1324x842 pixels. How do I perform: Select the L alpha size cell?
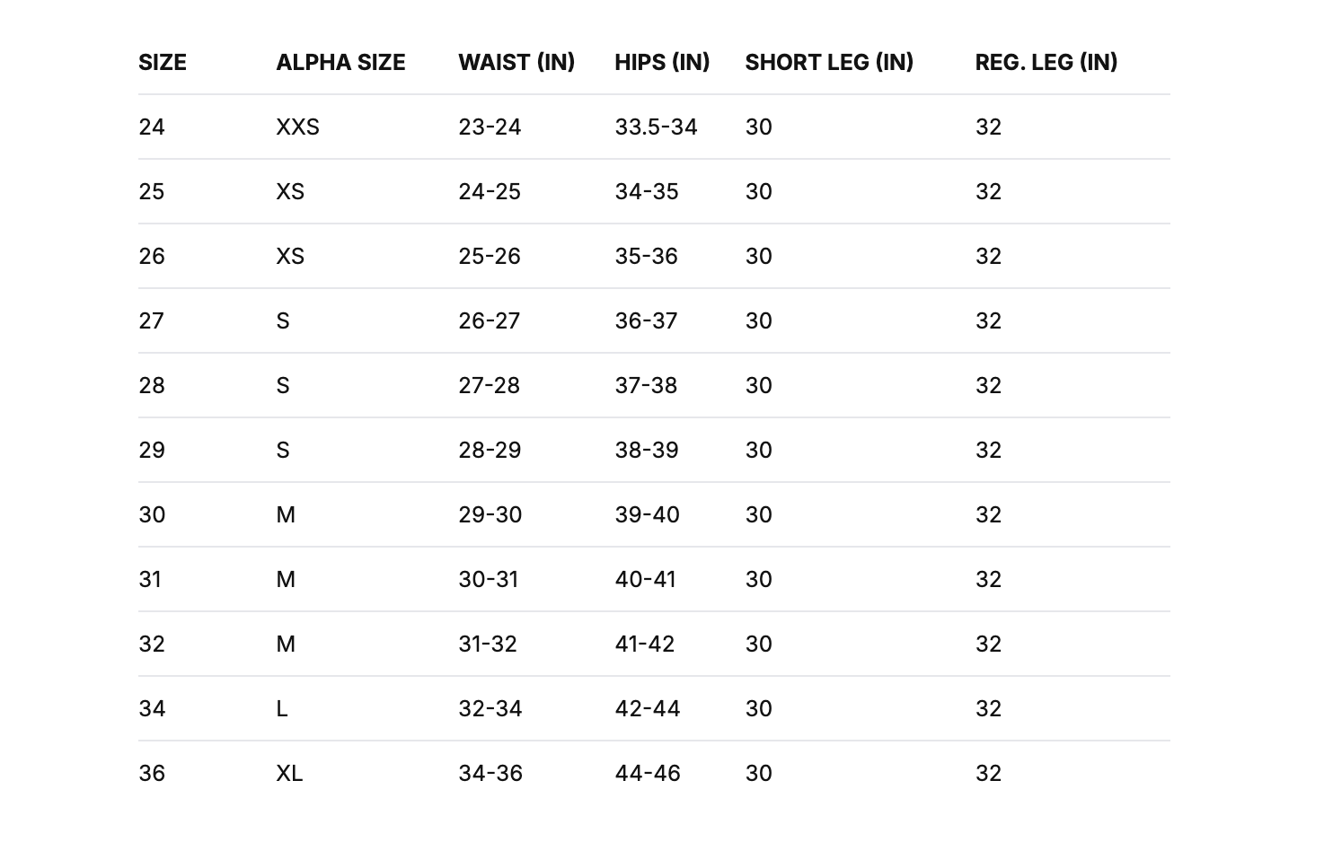tap(282, 708)
